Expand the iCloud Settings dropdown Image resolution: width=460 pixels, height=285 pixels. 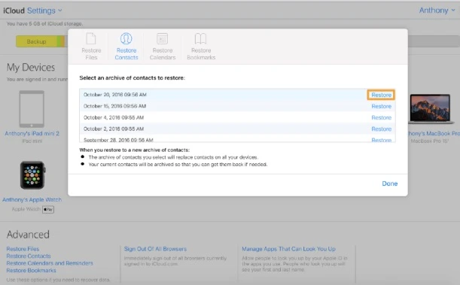44,11
